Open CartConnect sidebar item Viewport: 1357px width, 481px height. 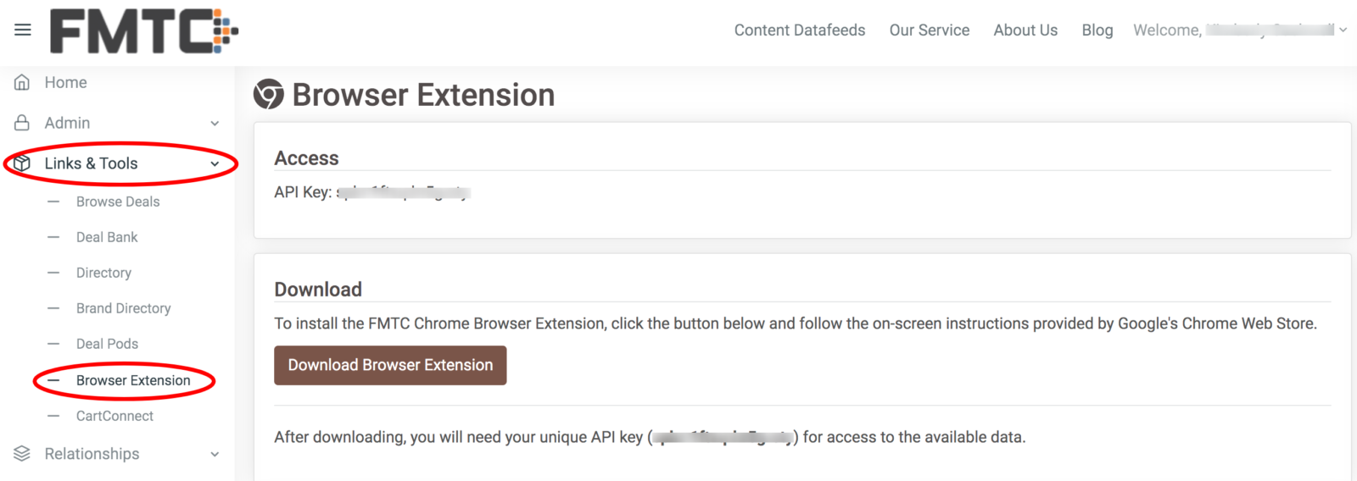point(114,416)
